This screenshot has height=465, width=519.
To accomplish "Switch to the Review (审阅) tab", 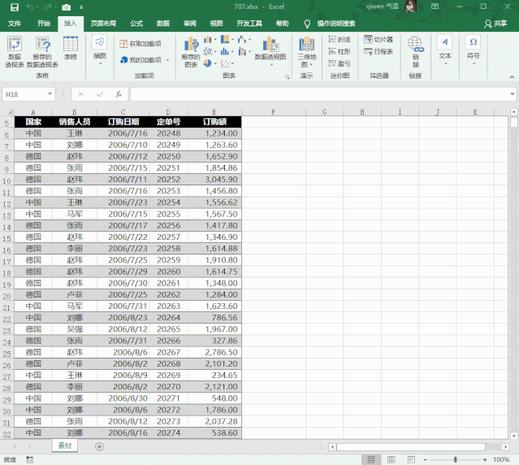I will (190, 24).
